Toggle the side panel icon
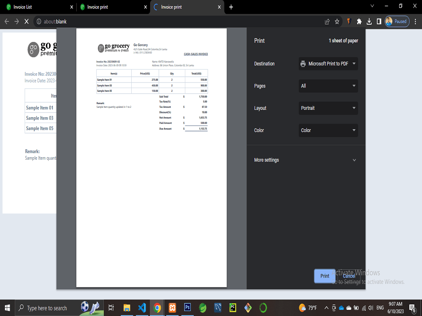Image resolution: width=422 pixels, height=316 pixels. point(379,21)
